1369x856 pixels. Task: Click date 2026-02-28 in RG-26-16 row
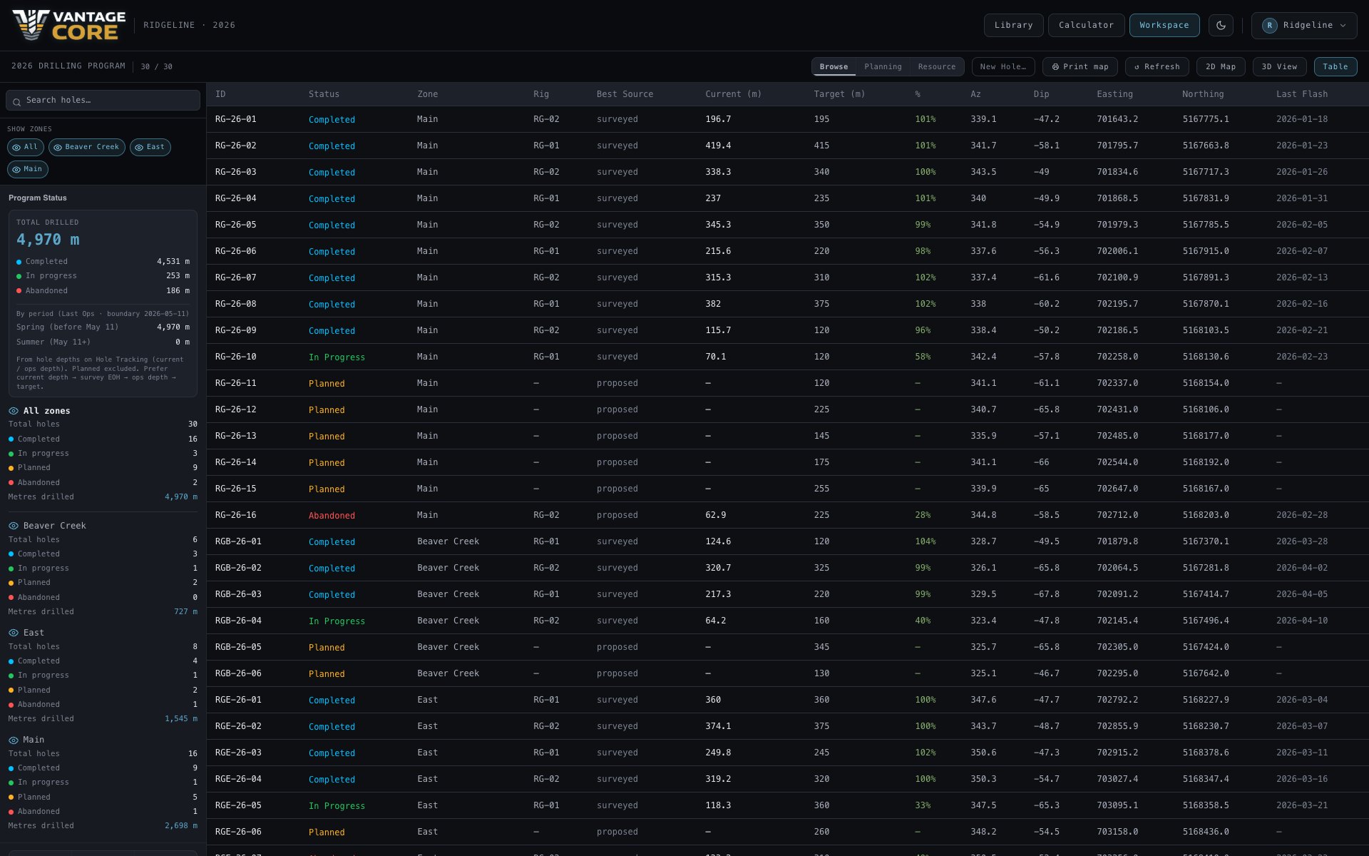tap(1302, 515)
